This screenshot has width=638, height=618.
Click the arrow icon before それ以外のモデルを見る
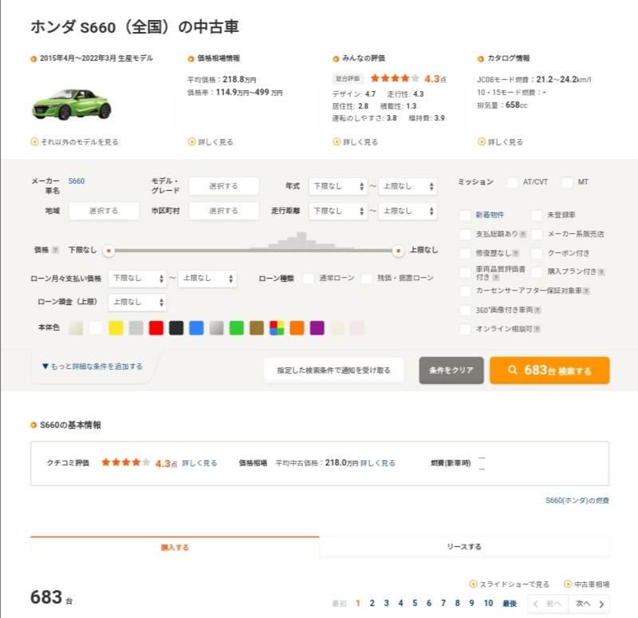pos(34,142)
